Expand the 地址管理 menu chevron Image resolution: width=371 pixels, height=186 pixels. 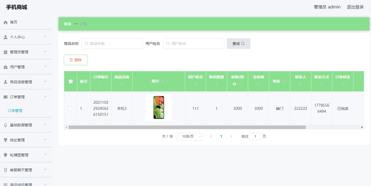point(45,140)
